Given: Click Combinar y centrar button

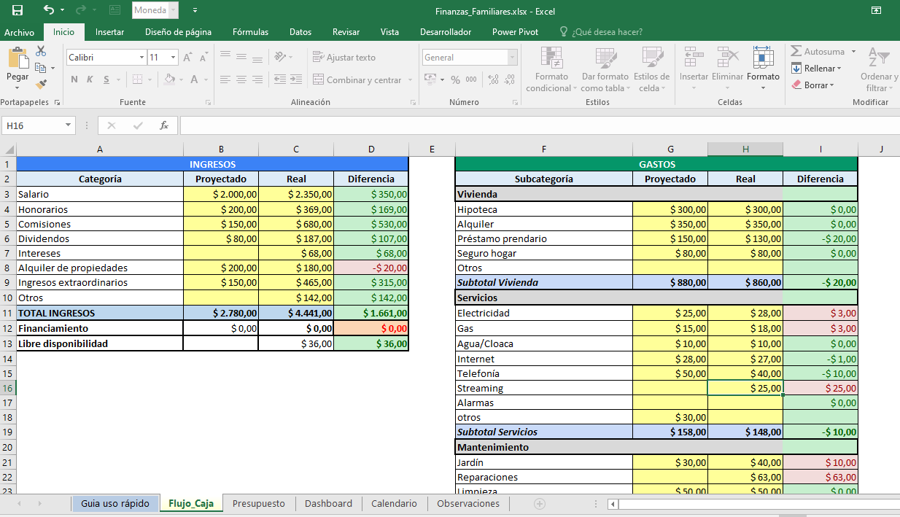Looking at the screenshot, I should point(357,80).
